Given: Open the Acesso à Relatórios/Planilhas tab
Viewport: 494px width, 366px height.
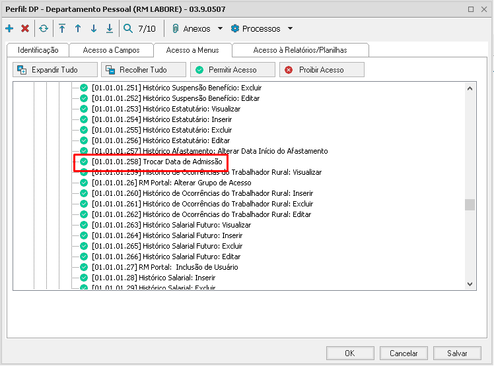Looking at the screenshot, I should [300, 50].
